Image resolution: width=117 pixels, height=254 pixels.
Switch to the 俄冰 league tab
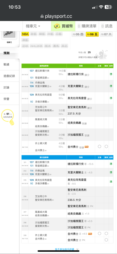pos(48,46)
